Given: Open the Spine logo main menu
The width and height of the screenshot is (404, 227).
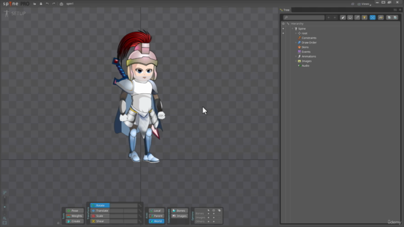Looking at the screenshot, I should [16, 4].
